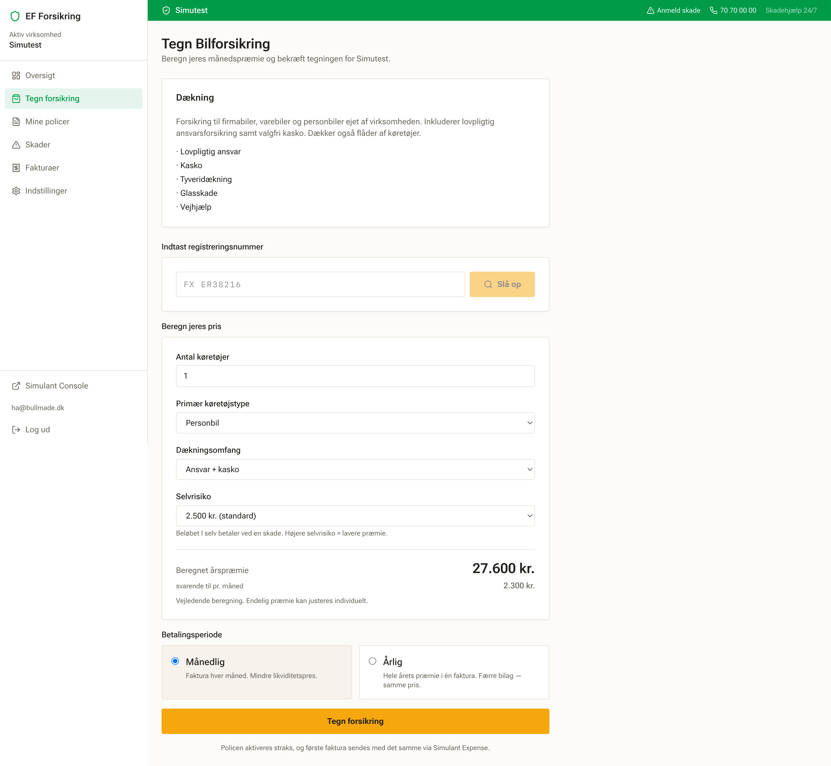
Task: Click the Tegn Bilforsikring heading
Action: (216, 44)
